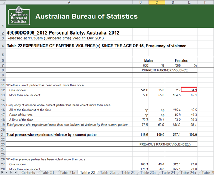Open the Contents sheet tab
Image resolution: width=214 pixels, height=175 pixels.
28,173
